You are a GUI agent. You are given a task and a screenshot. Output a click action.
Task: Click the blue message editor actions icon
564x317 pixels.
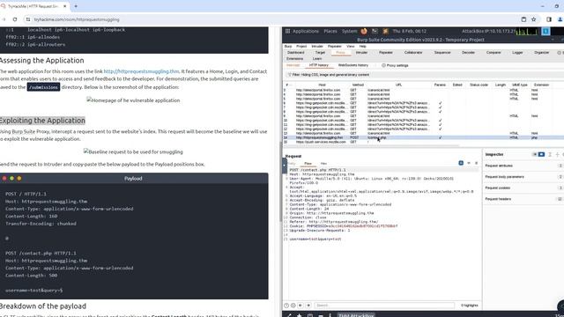pos(461,163)
